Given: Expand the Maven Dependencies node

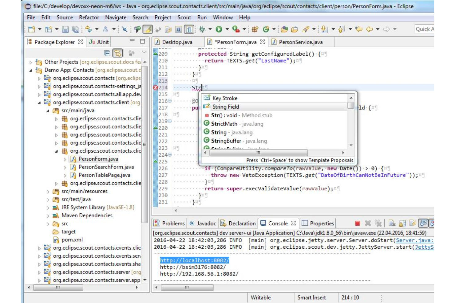Looking at the screenshot, I should point(48,216).
